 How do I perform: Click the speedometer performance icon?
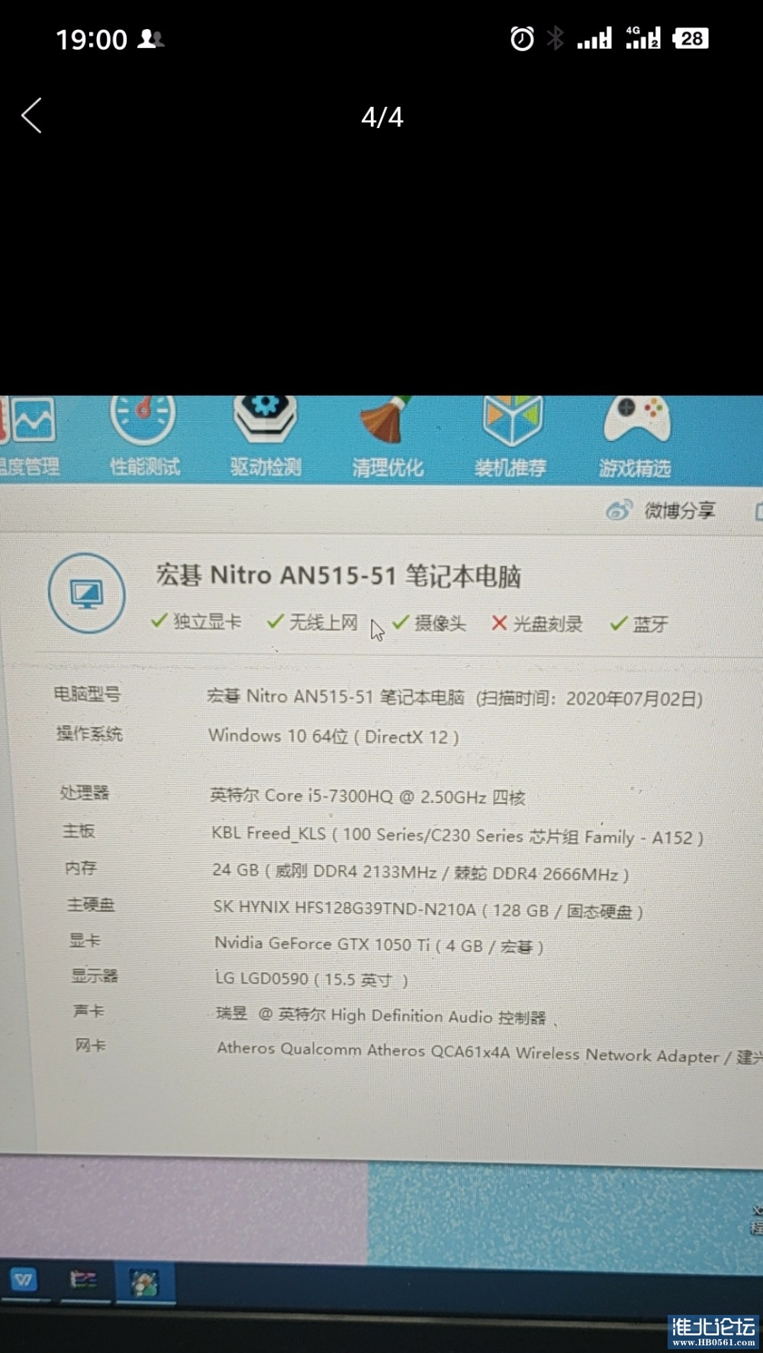143,418
